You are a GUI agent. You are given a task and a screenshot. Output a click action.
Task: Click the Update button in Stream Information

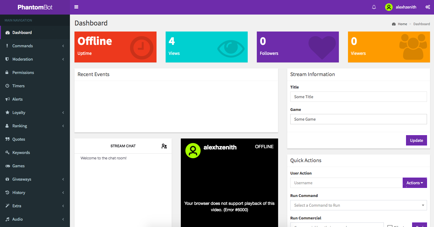(416, 140)
